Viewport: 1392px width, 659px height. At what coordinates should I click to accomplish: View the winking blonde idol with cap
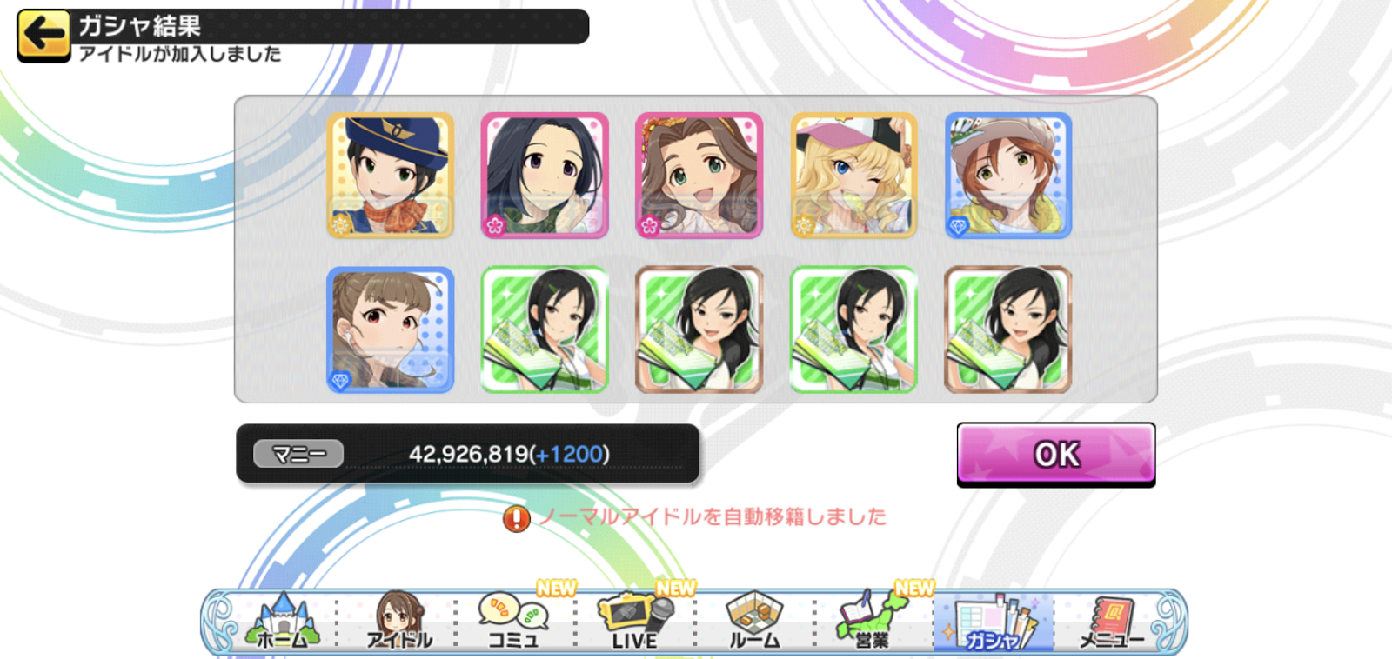[x=853, y=176]
